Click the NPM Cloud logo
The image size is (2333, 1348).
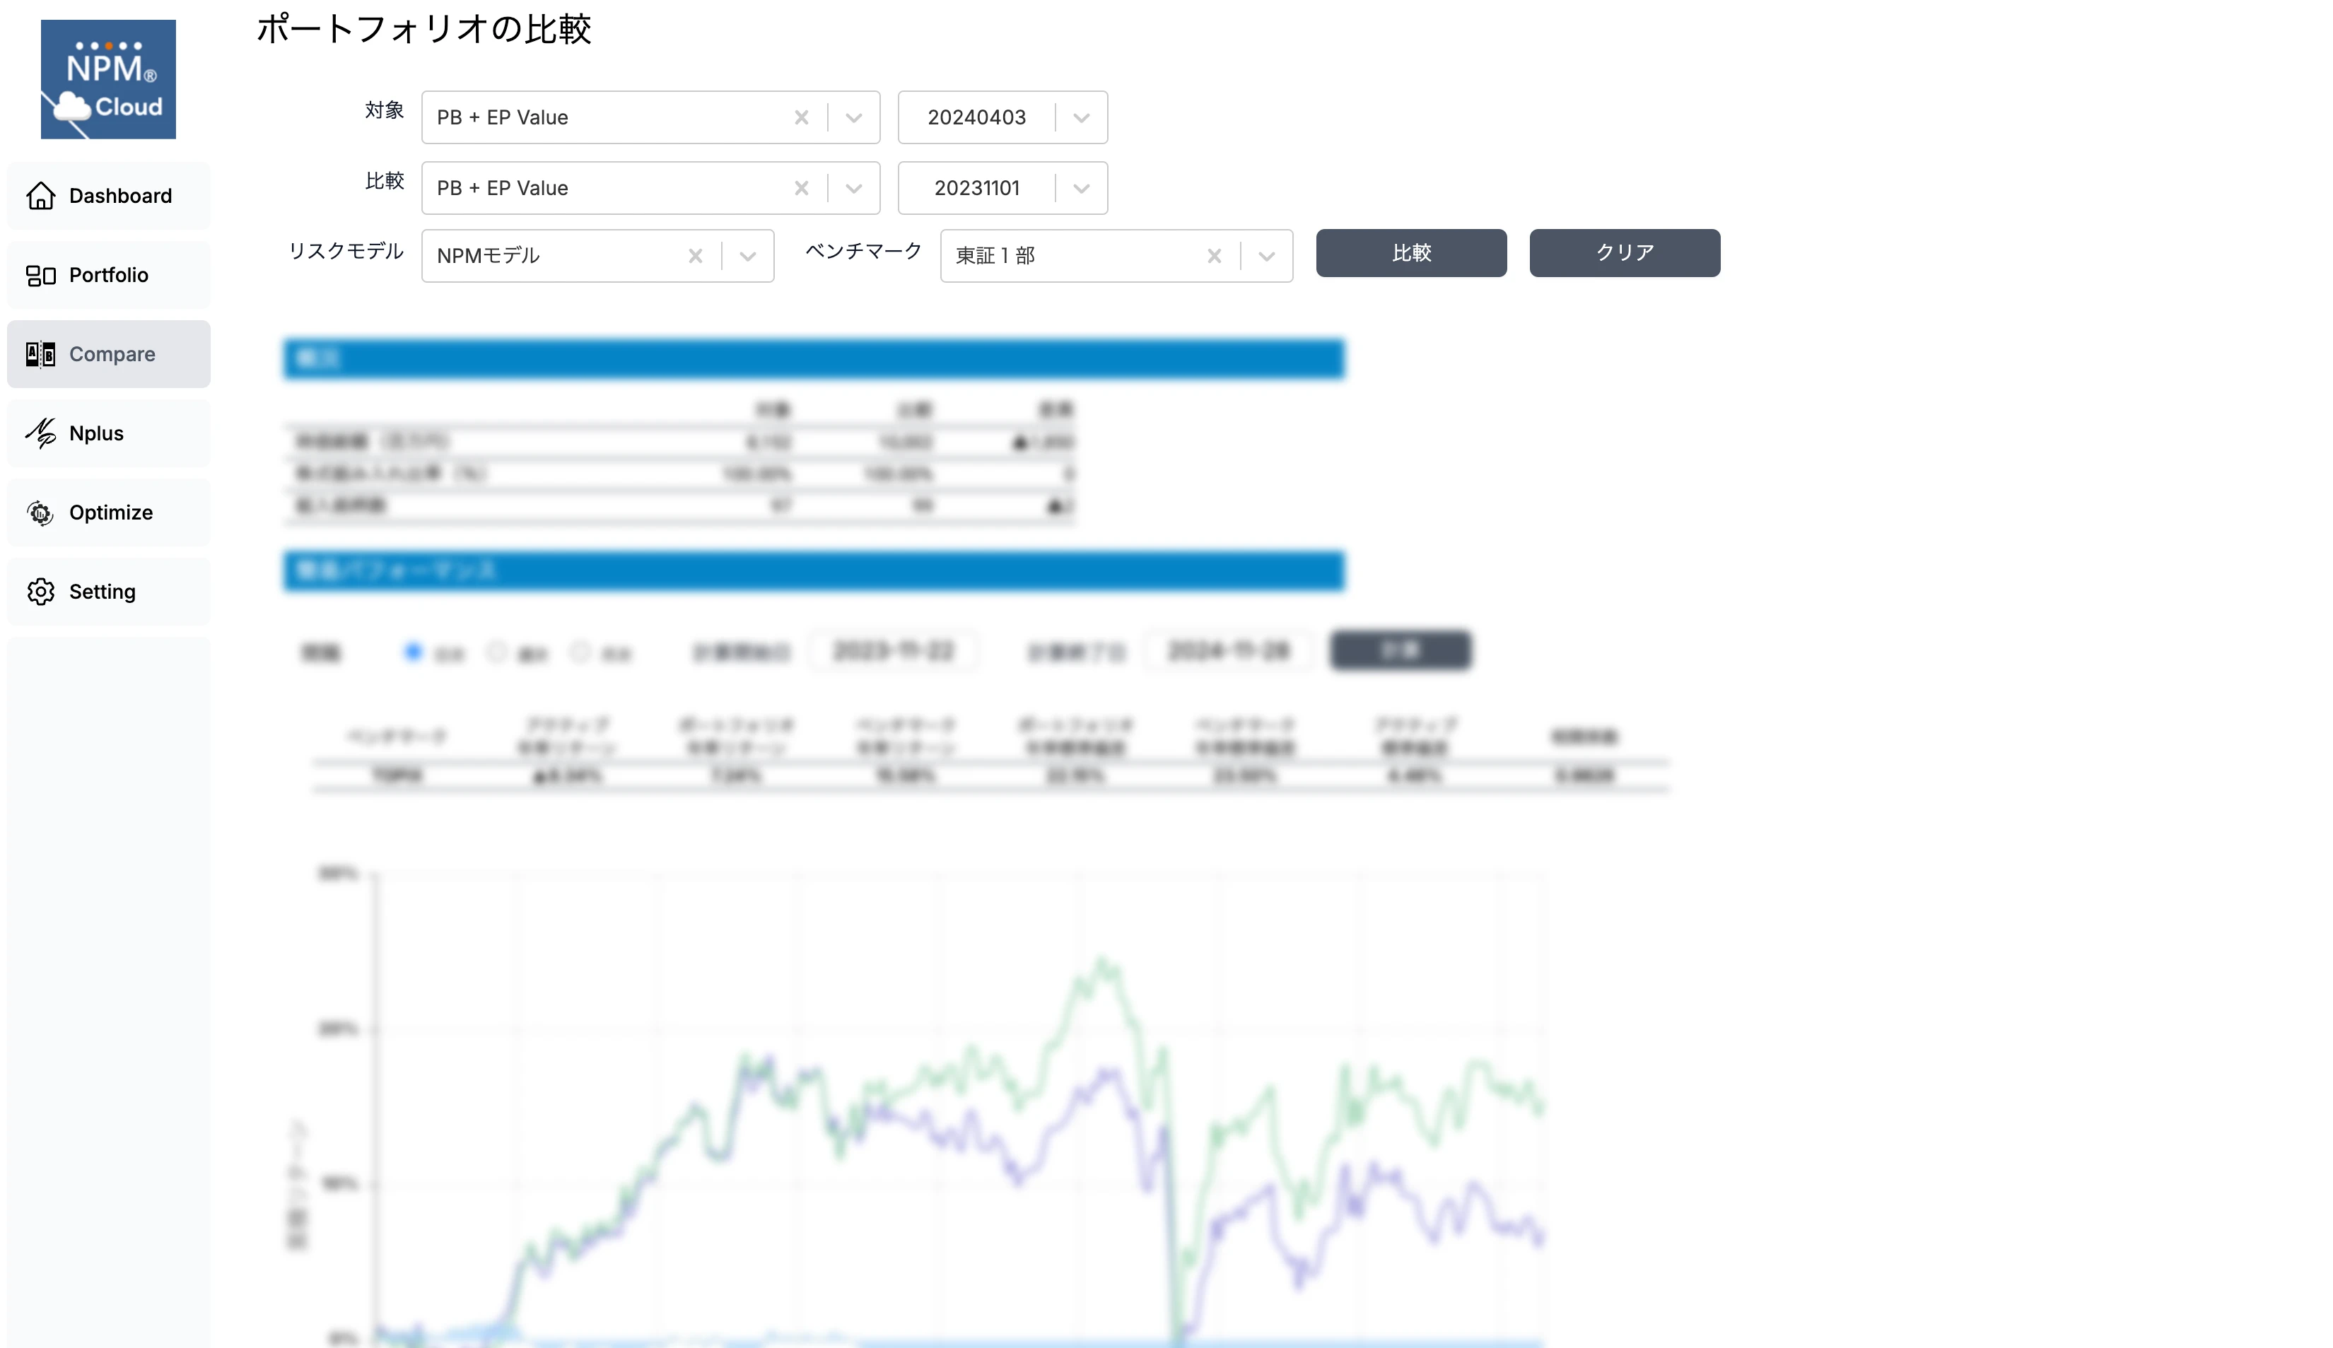[108, 78]
